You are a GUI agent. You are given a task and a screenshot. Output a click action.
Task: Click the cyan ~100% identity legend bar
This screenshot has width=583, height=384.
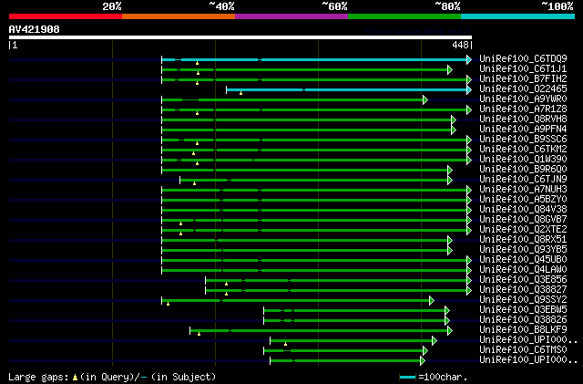[518, 16]
